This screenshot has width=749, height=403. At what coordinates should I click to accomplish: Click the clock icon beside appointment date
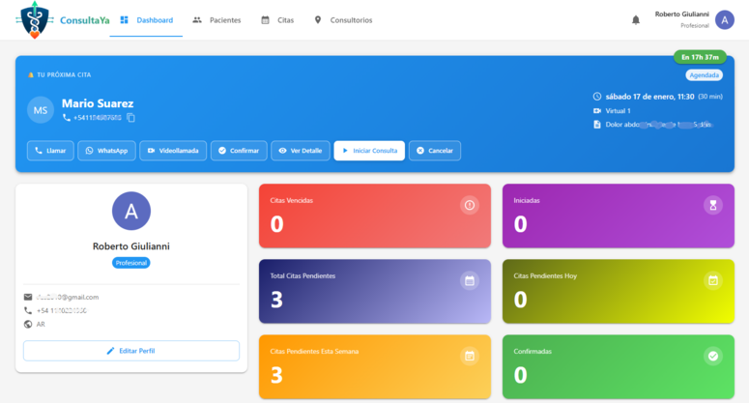coord(597,97)
